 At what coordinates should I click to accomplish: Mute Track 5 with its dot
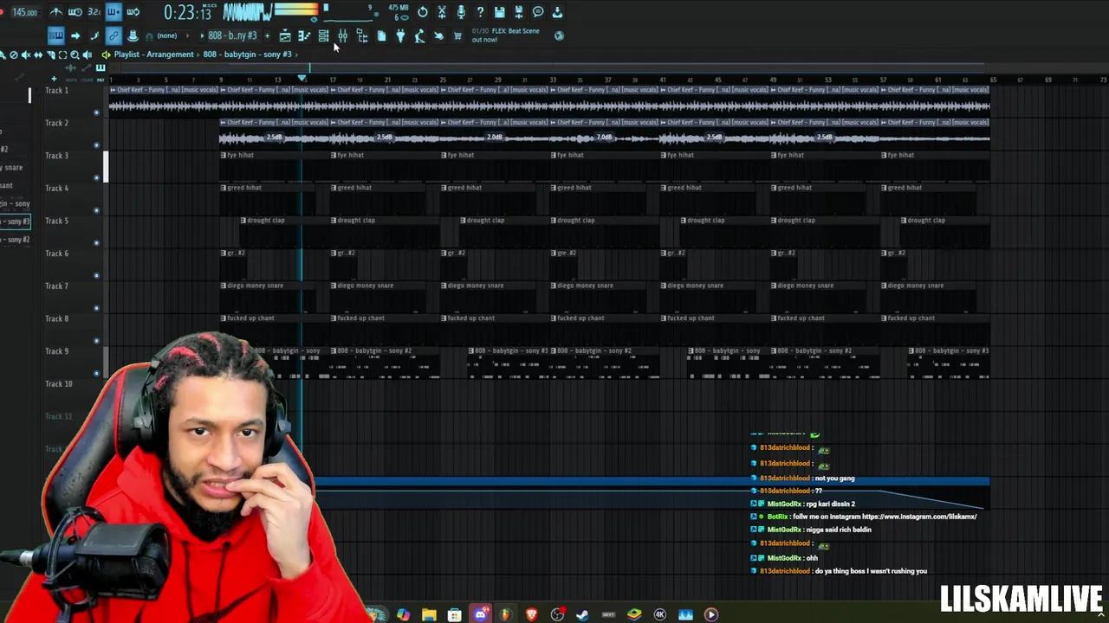tap(96, 242)
